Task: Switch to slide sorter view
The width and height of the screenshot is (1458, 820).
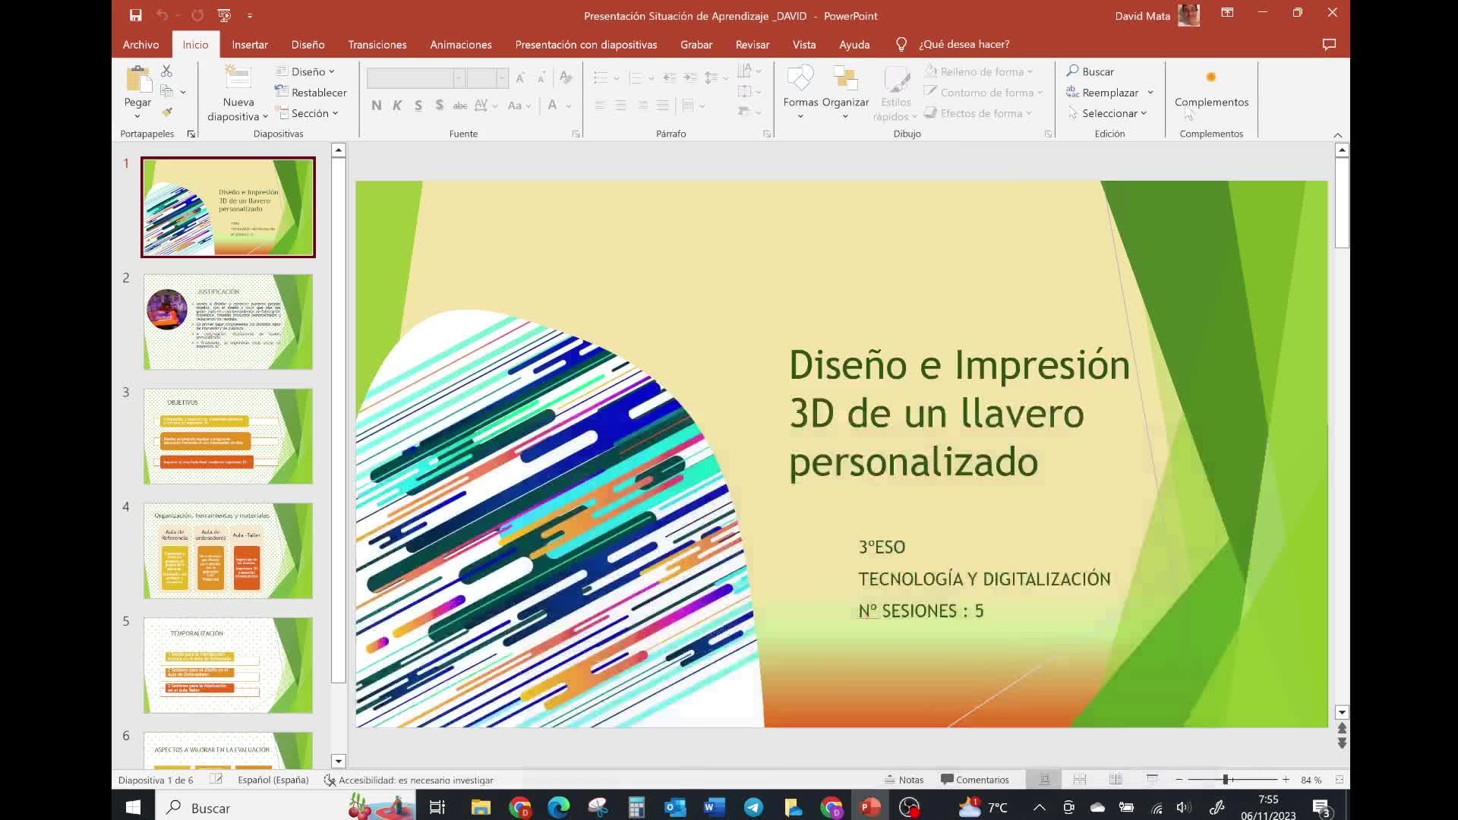Action: 1079,780
